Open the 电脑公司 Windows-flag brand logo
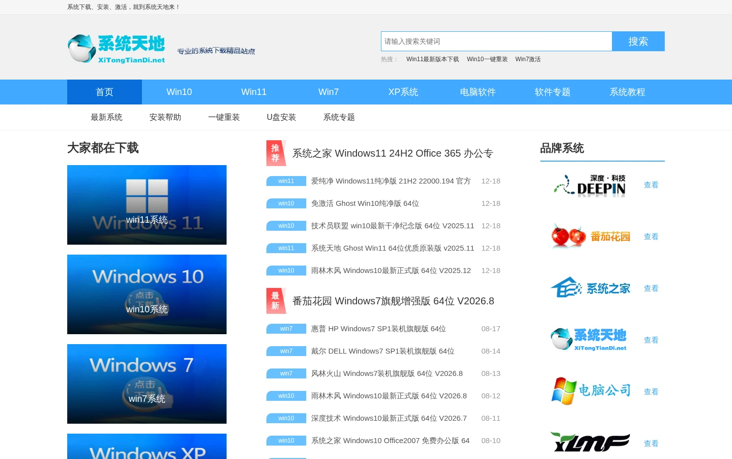The image size is (732, 459). 590,392
